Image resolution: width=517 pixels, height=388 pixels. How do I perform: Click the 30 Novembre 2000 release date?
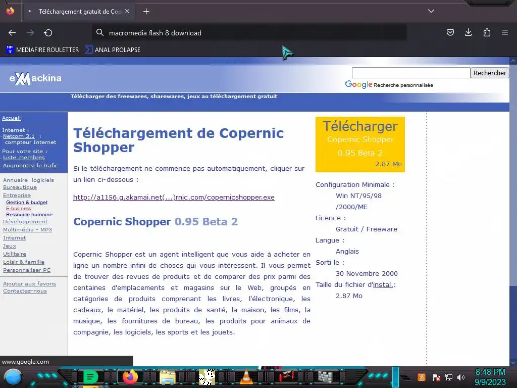(367, 273)
